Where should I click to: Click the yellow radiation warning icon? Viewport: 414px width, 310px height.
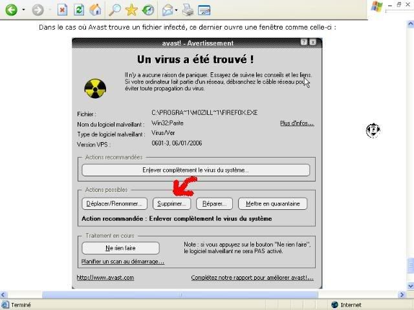[x=95, y=88]
